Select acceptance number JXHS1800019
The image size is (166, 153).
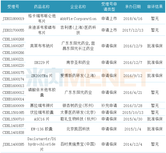pyautogui.click(x=13, y=19)
